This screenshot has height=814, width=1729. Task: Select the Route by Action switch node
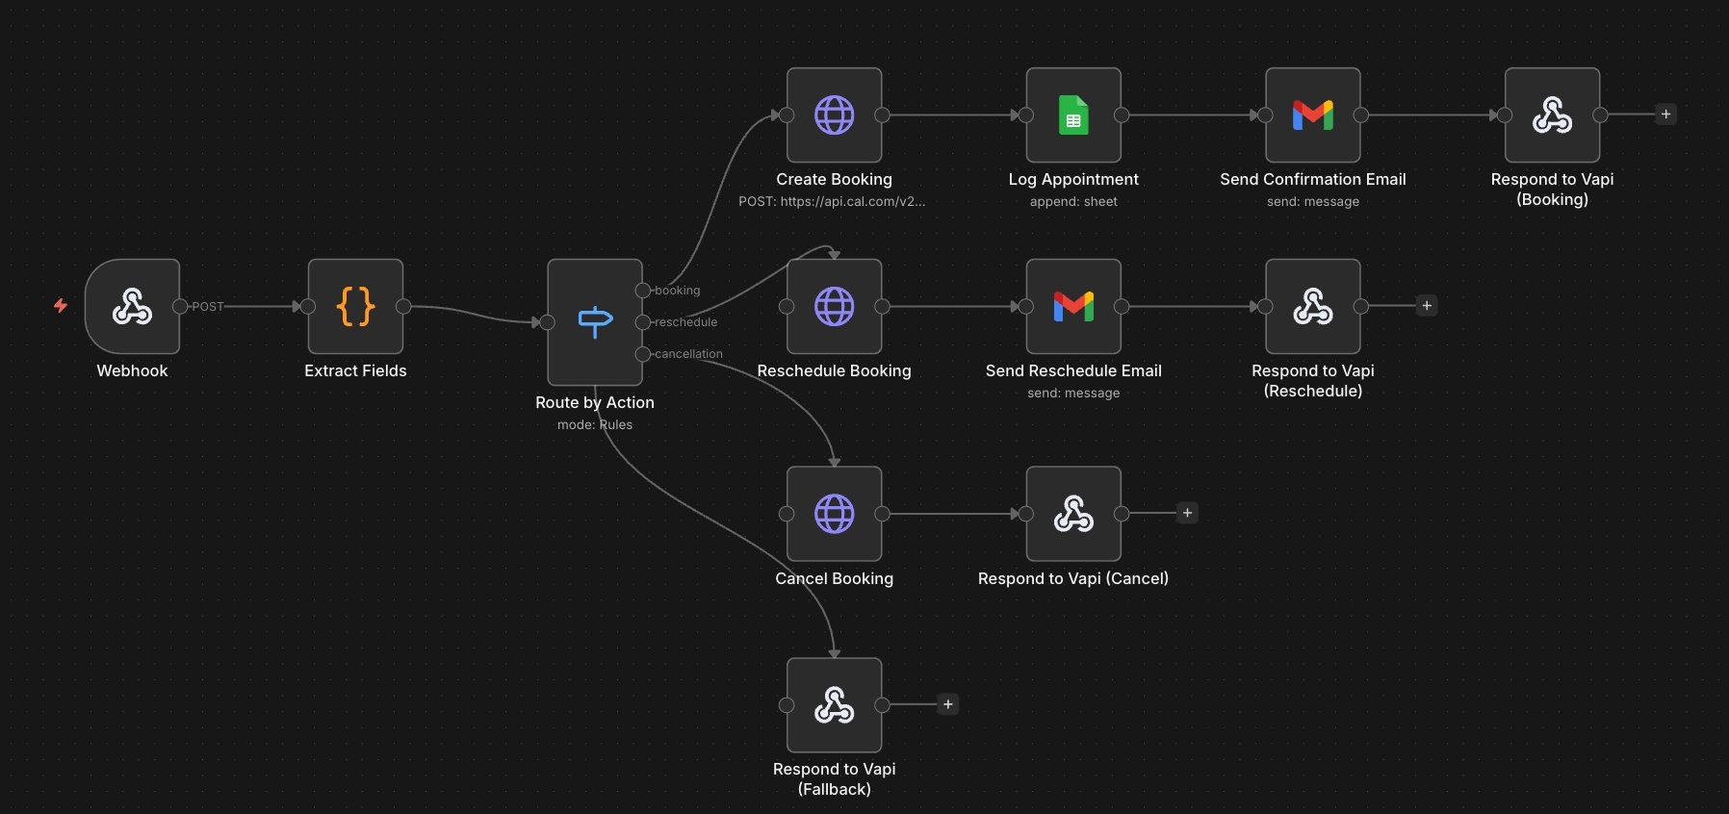tap(594, 322)
